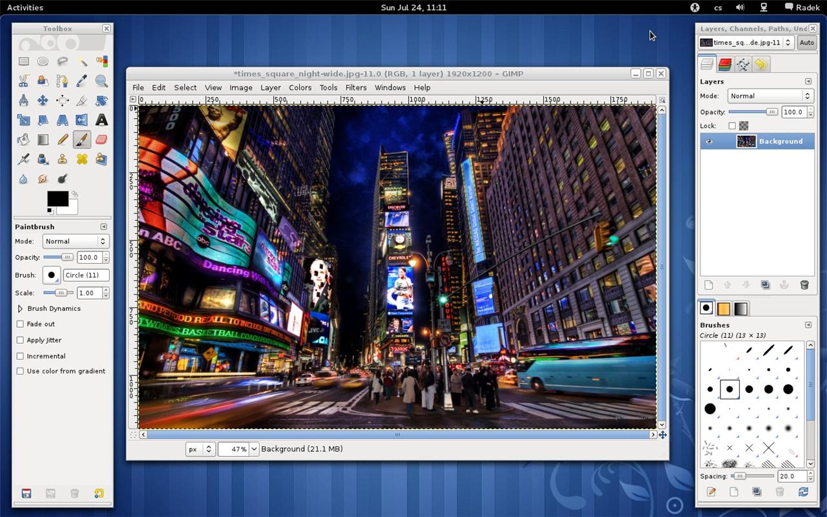
Task: Pick the Free Select lasso tool
Action: tap(63, 61)
